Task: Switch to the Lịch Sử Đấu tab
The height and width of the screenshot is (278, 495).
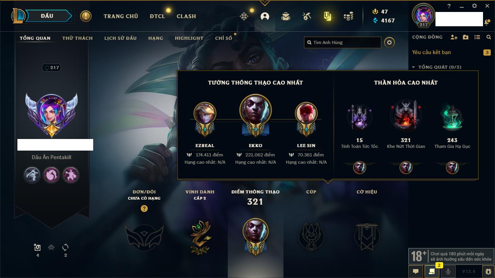Action: (120, 38)
